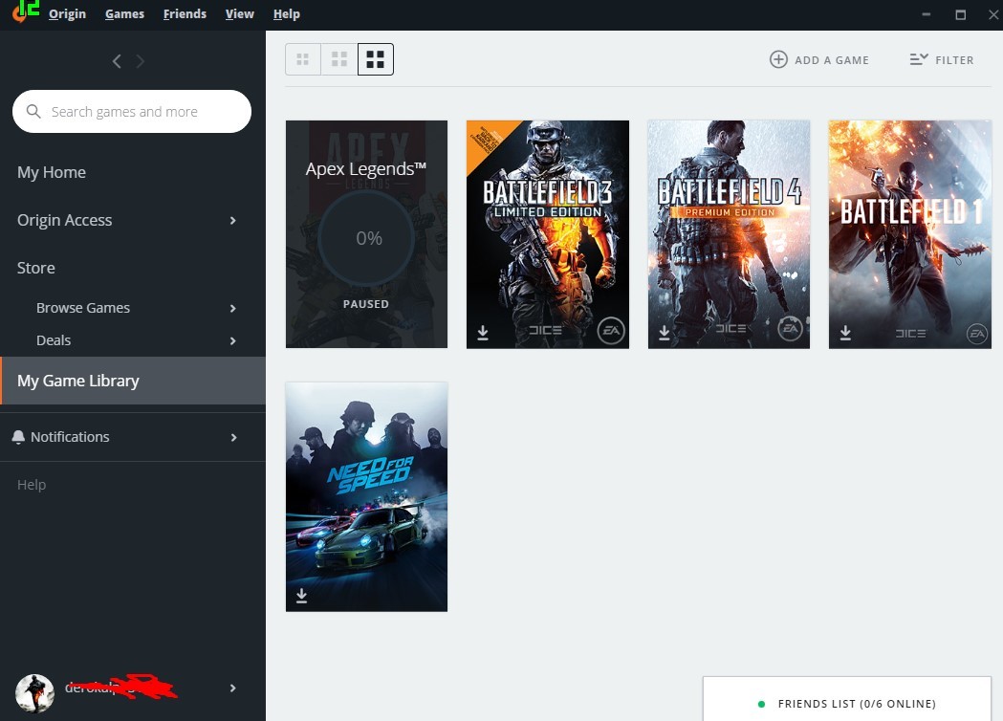The height and width of the screenshot is (721, 1003).
Task: Click the Filter icon
Action: tap(919, 59)
